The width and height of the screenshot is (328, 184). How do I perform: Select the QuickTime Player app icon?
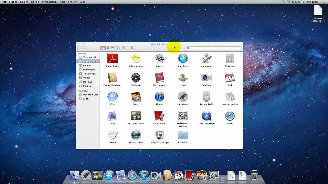[206, 116]
